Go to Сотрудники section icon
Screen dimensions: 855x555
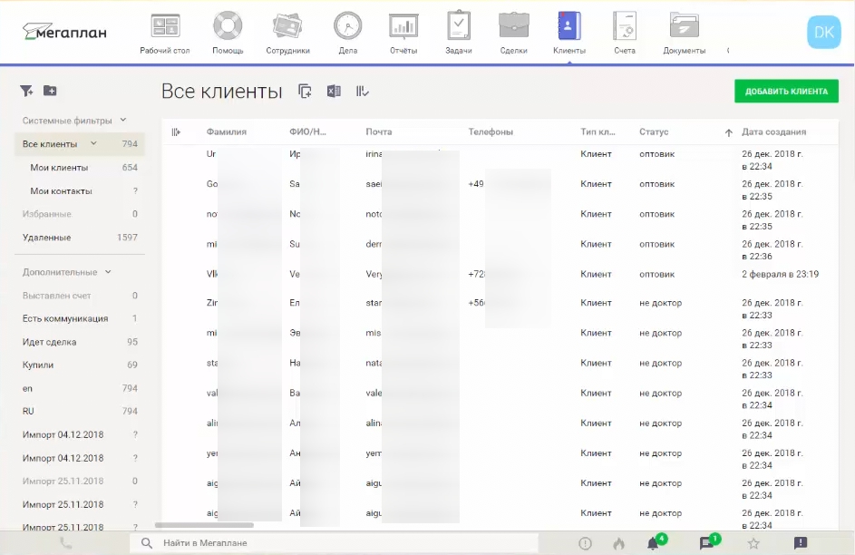287,25
